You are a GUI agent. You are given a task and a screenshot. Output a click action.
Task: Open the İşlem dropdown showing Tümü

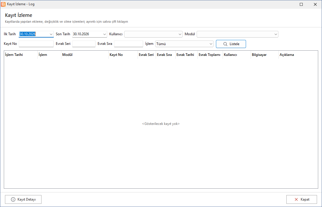pos(211,44)
